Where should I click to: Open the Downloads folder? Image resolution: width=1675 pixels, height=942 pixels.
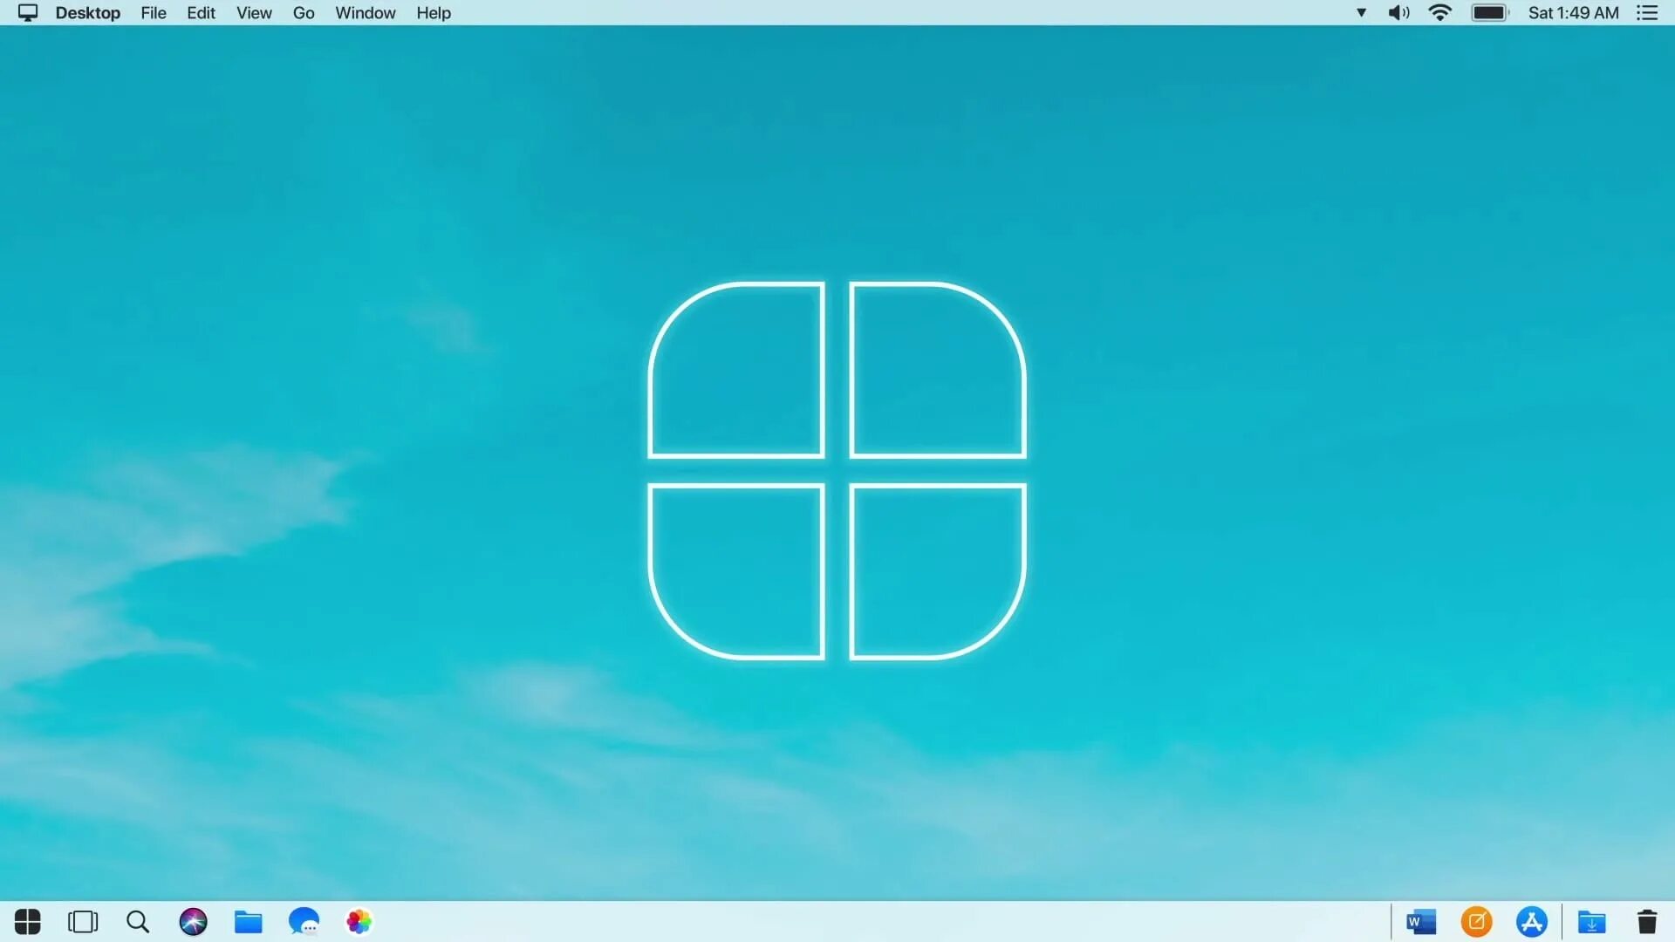coord(1592,922)
